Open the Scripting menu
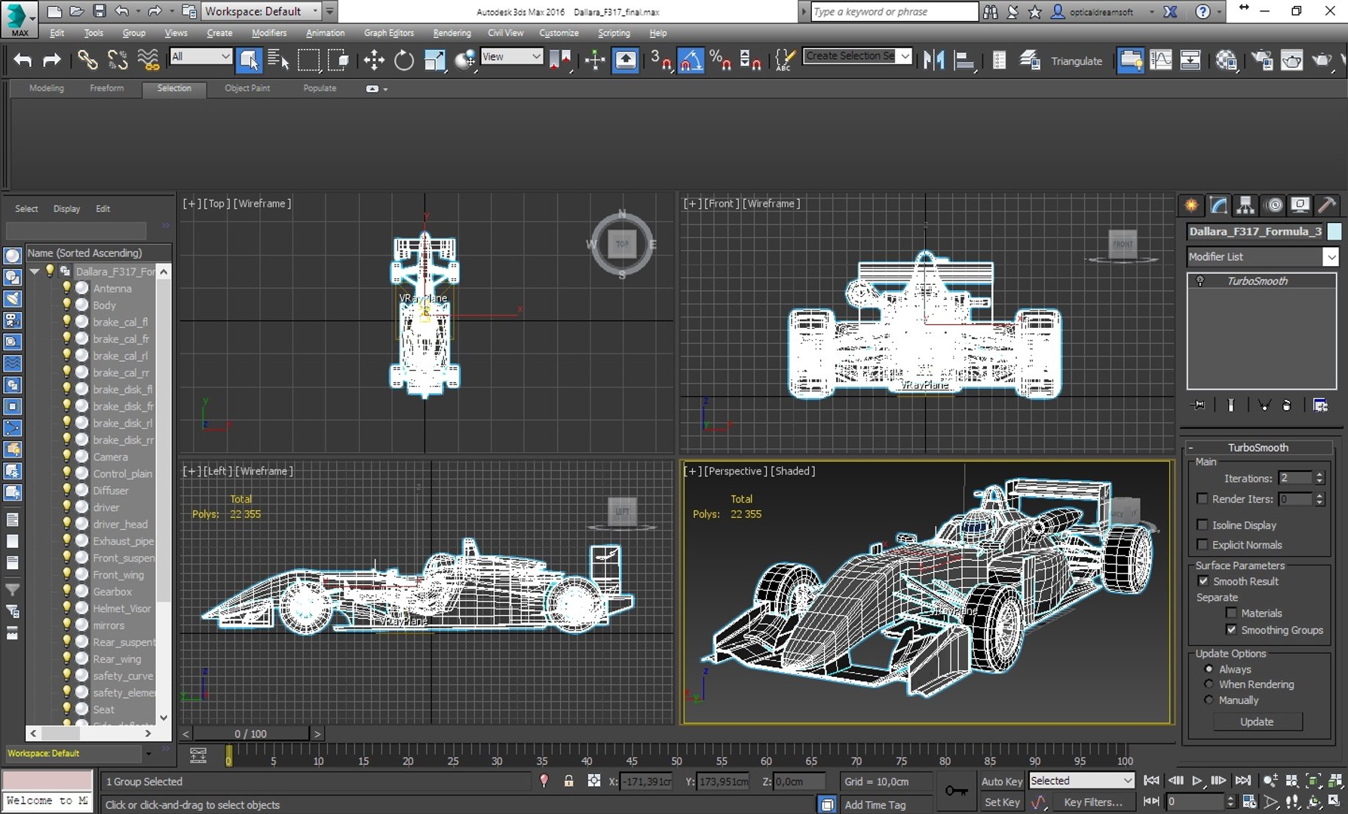1348x814 pixels. (x=614, y=33)
